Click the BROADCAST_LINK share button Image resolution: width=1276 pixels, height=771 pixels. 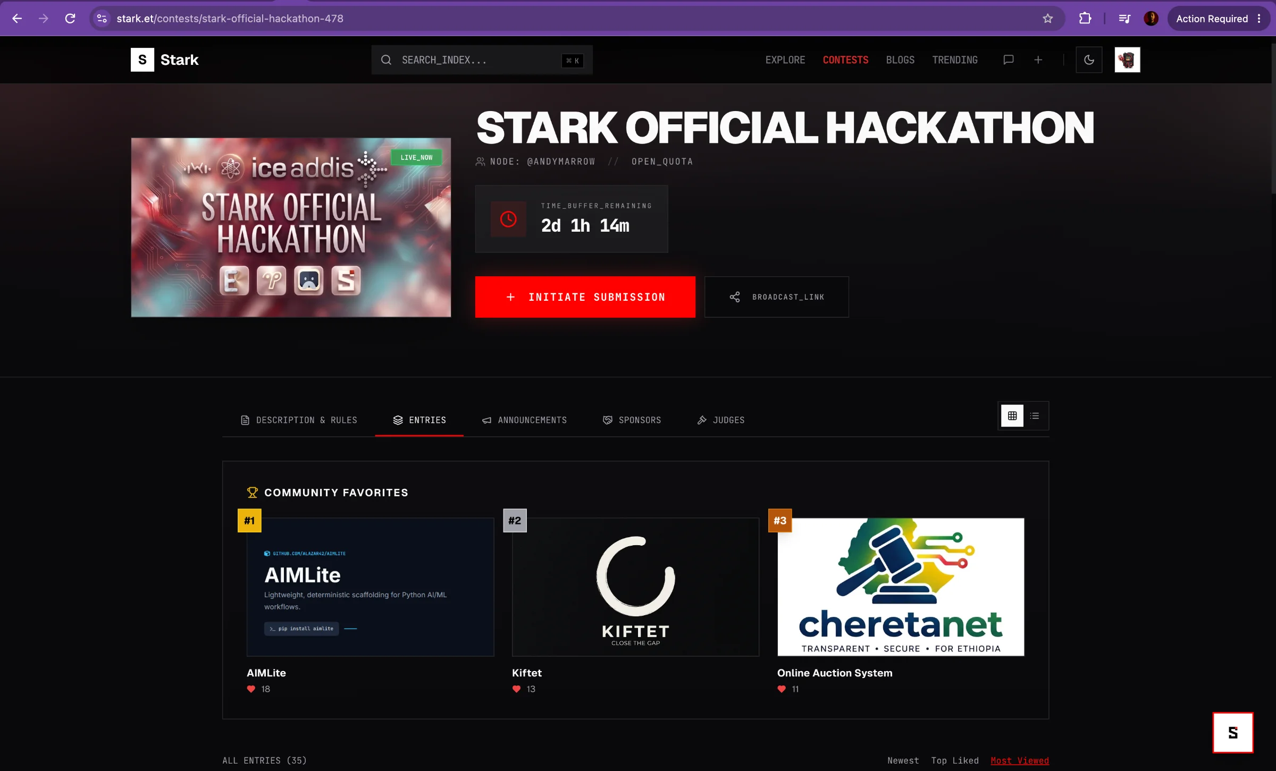(776, 297)
